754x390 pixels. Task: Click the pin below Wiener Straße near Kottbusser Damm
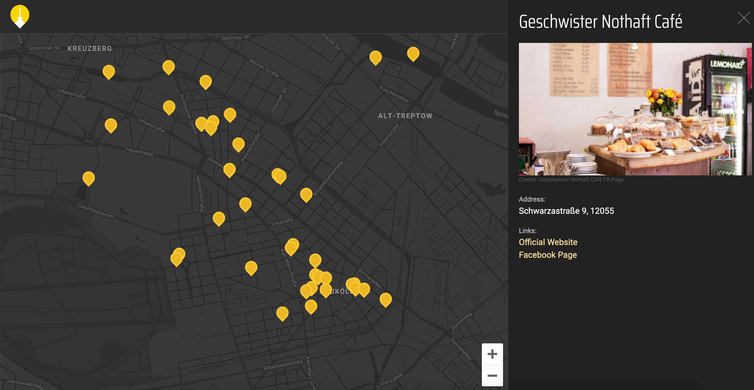point(205,81)
